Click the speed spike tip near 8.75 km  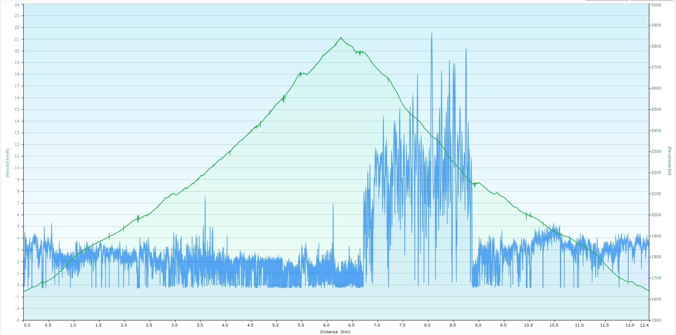466,48
